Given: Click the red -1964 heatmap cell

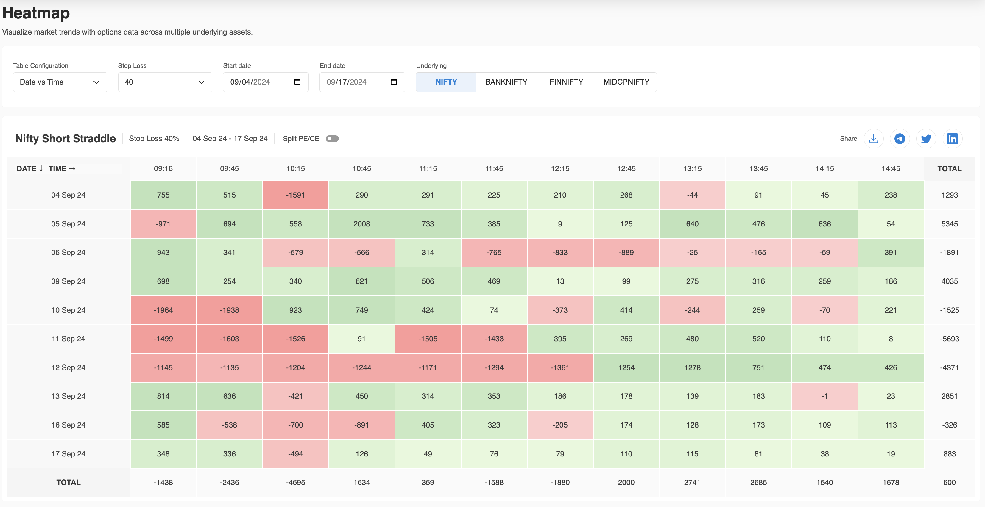Looking at the screenshot, I should tap(163, 310).
